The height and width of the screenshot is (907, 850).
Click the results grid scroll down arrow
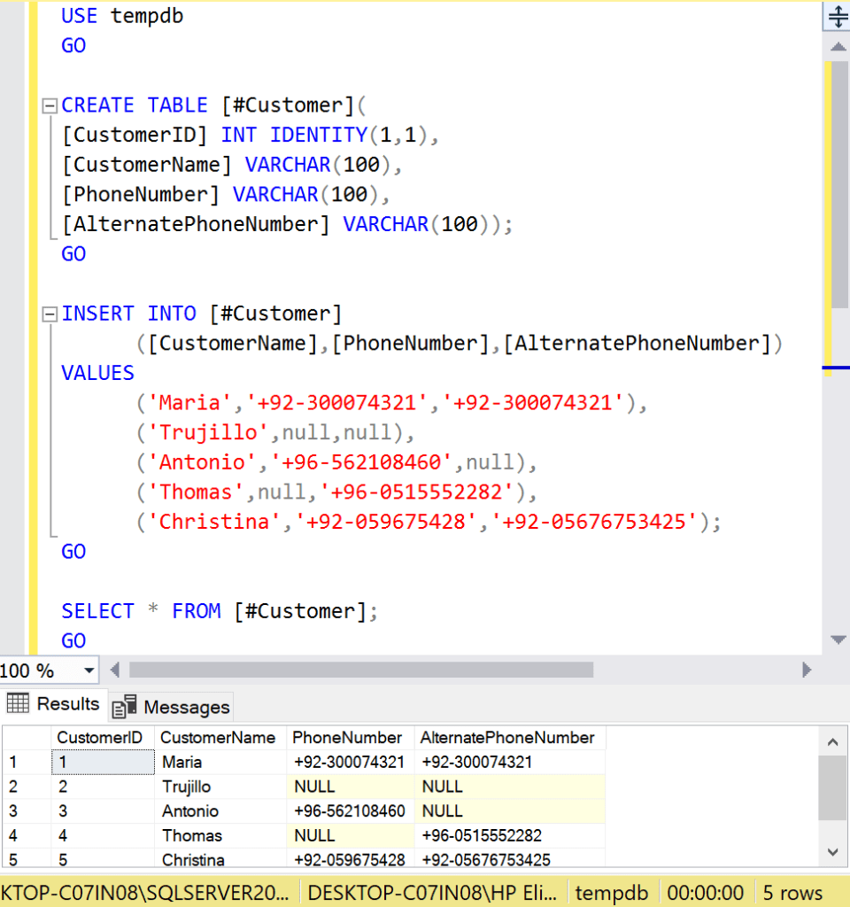[831, 851]
